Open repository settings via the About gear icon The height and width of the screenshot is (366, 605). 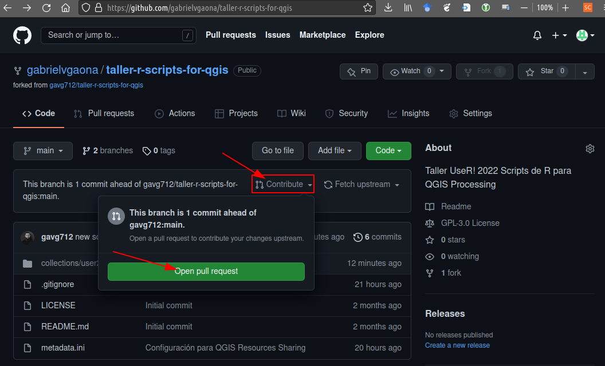coord(590,148)
